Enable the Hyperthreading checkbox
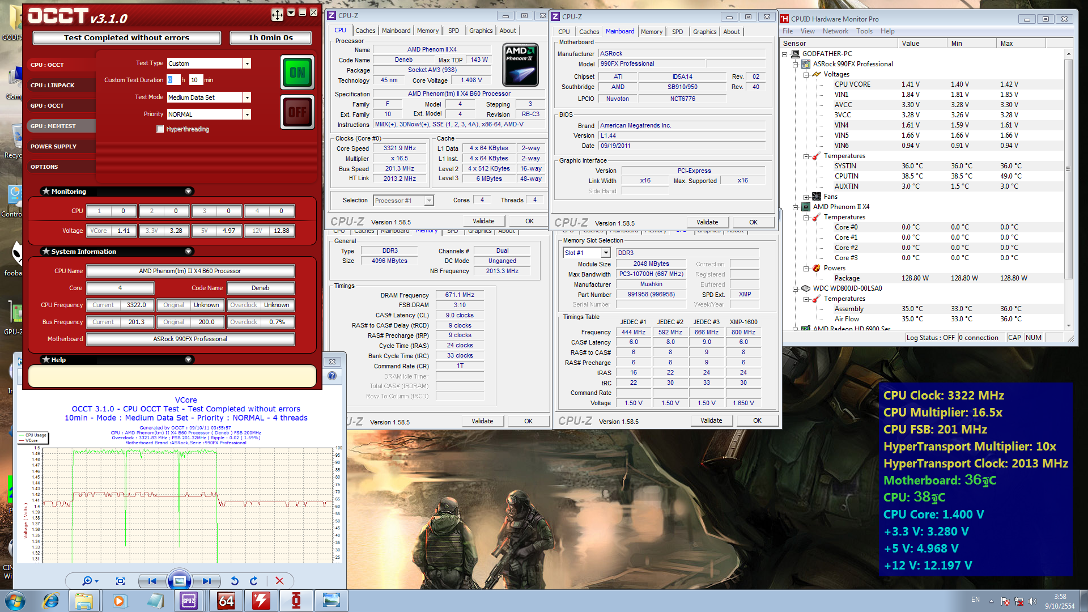 tap(160, 129)
